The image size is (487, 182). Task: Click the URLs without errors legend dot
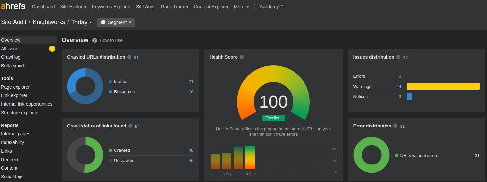pyautogui.click(x=397, y=155)
